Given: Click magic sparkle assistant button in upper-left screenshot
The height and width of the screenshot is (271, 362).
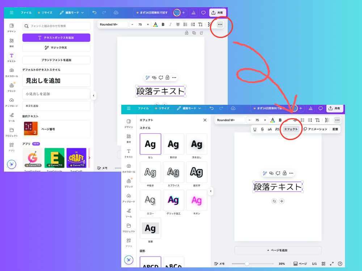Looking at the screenshot, I should [x=12, y=164].
